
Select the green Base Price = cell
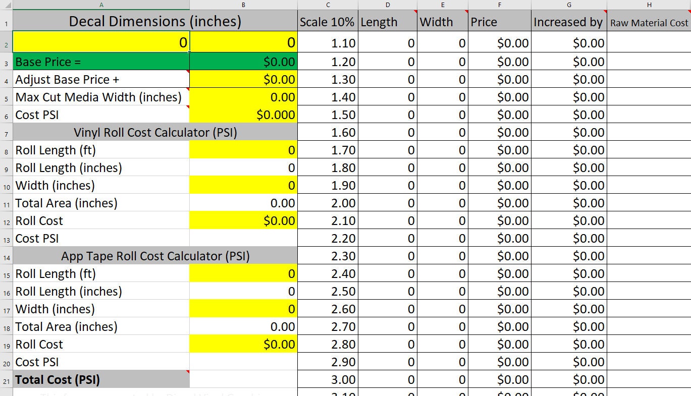coord(101,62)
